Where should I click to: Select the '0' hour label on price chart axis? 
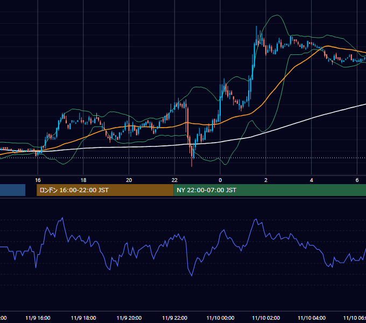220,180
